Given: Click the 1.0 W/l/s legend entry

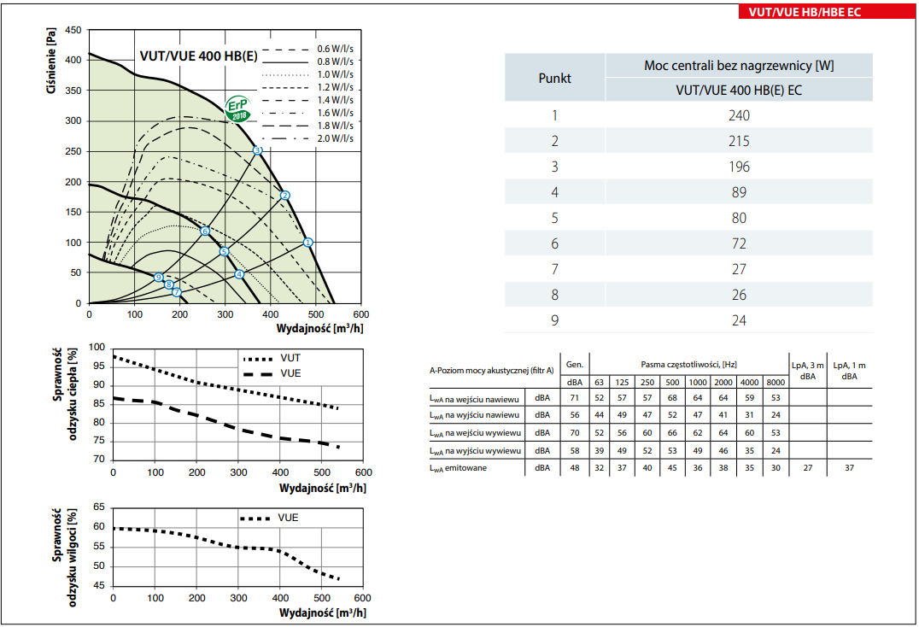Looking at the screenshot, I should click(x=307, y=74).
